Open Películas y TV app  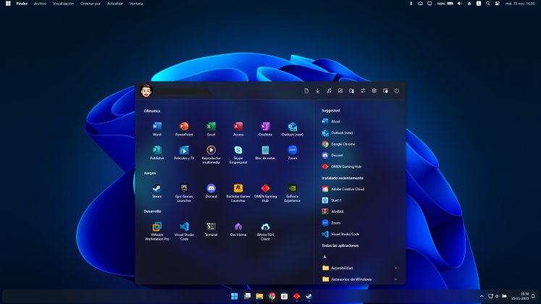coord(184,153)
